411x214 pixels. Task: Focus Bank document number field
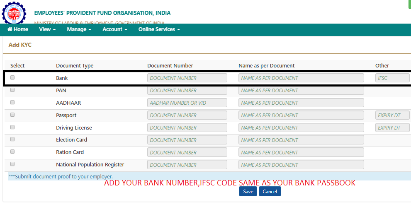click(x=187, y=78)
